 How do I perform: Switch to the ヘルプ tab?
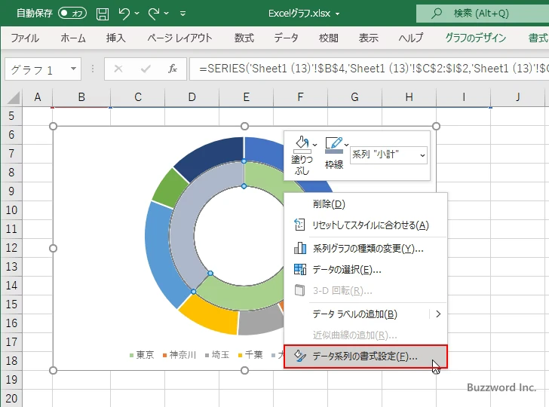pos(411,38)
